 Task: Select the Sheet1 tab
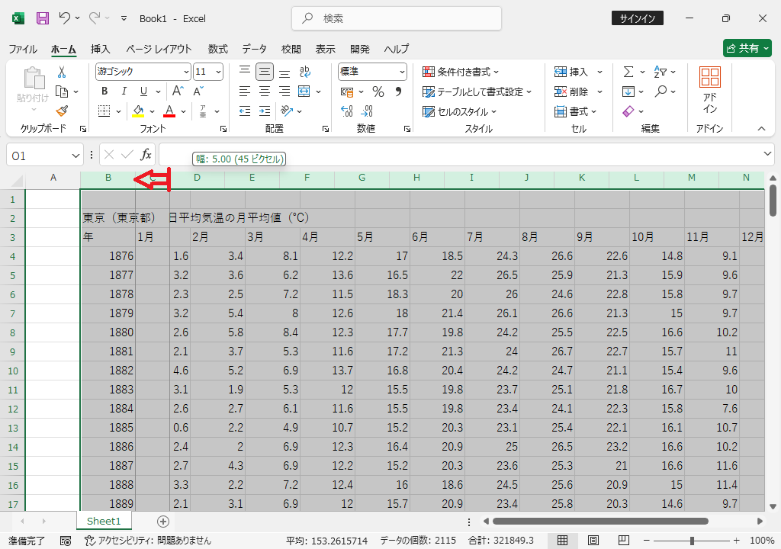coord(104,521)
